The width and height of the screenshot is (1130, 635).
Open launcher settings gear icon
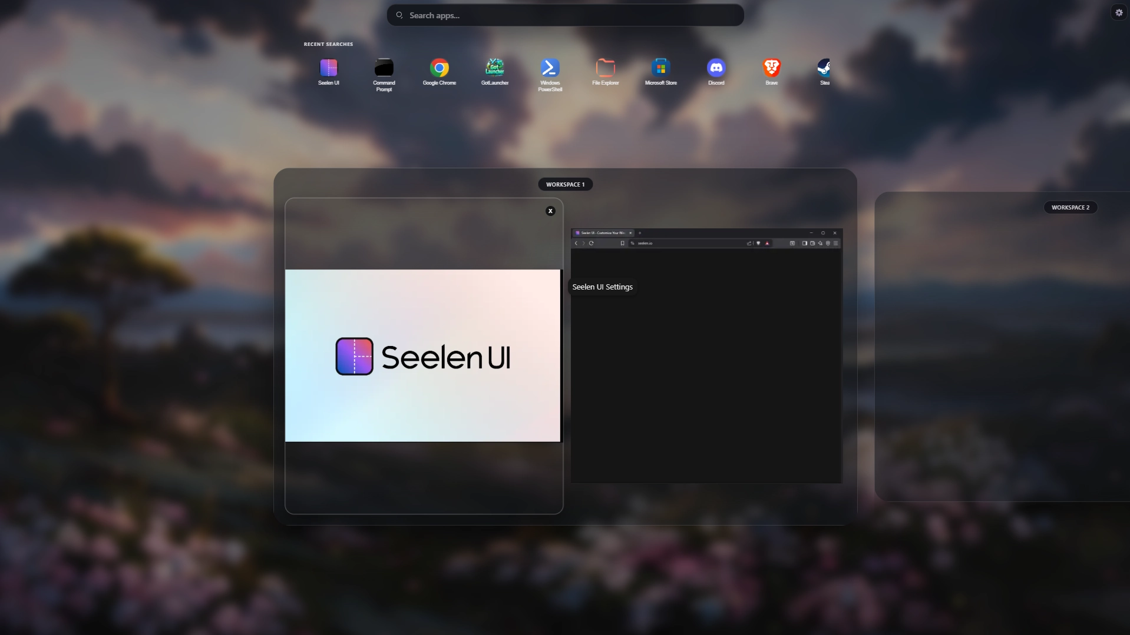(x=1119, y=12)
